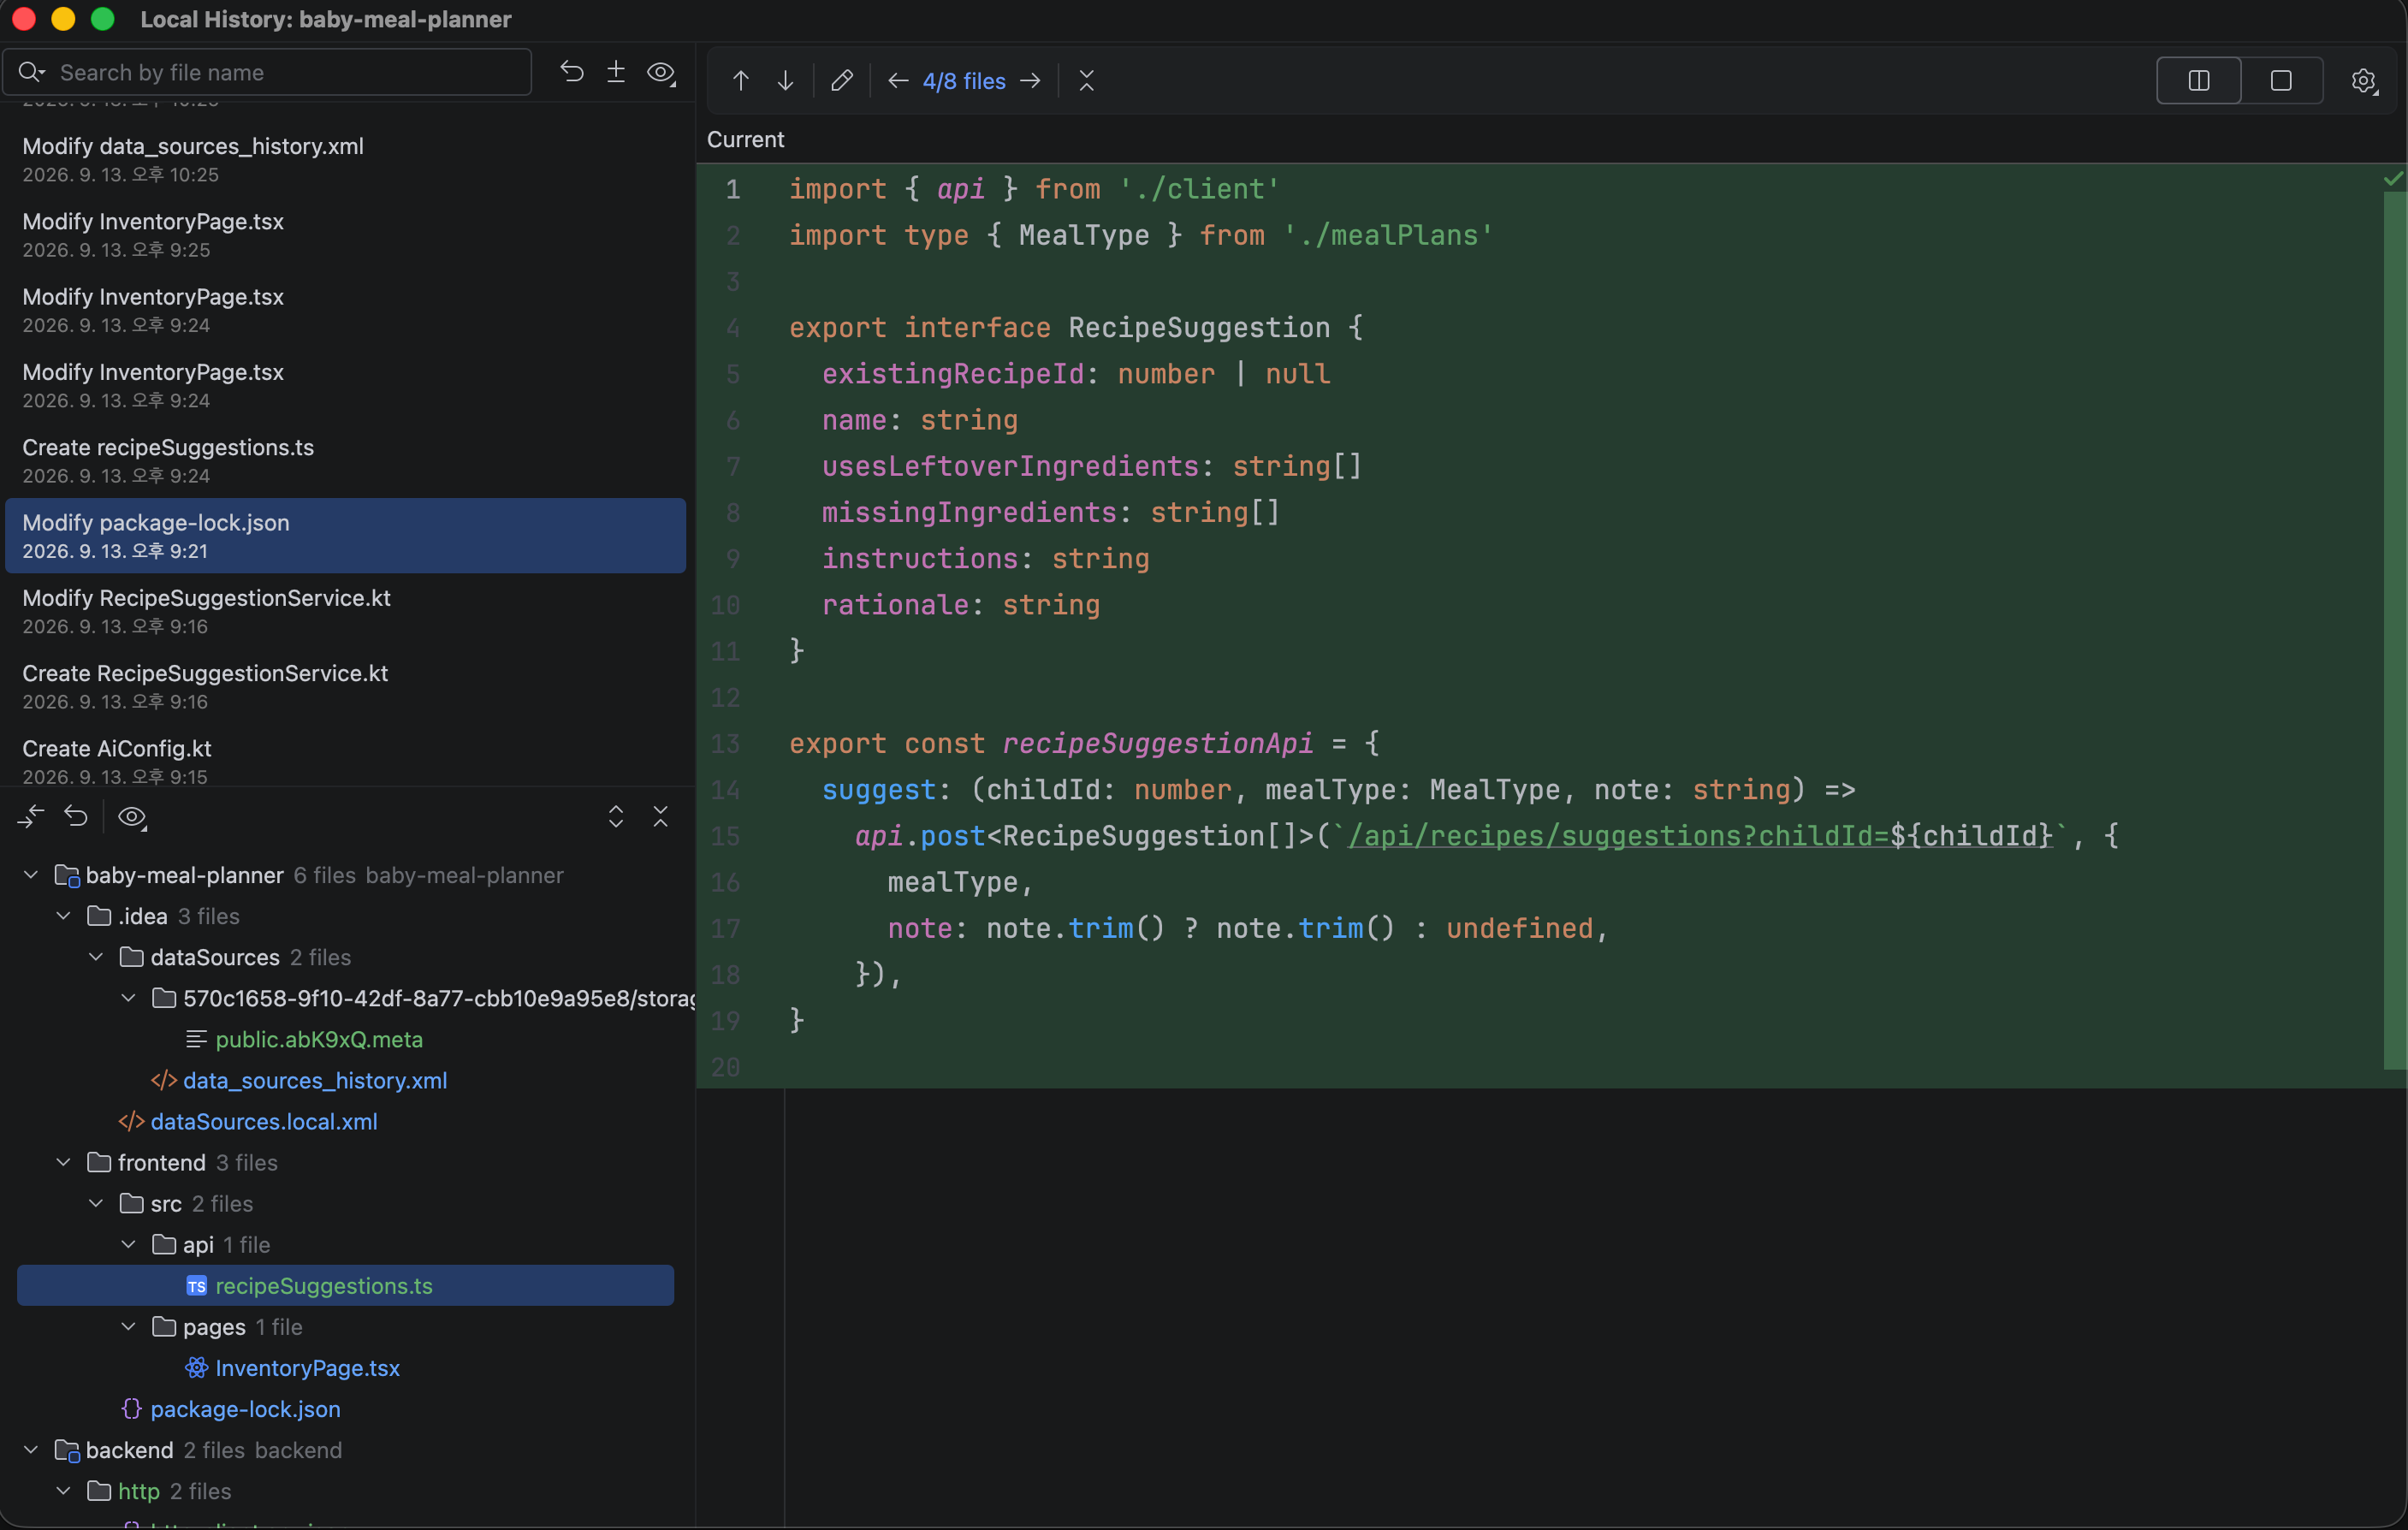
Task: Select public.abK9xQ.meta file
Action: tap(319, 1039)
